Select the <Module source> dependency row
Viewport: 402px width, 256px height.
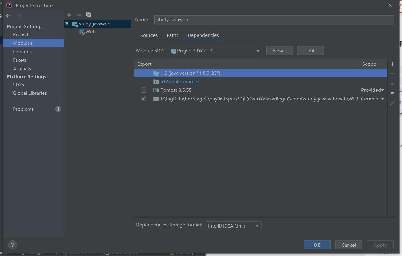pyautogui.click(x=261, y=82)
